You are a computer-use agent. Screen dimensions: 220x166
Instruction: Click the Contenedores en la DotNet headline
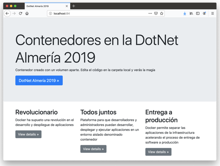tap(97, 49)
